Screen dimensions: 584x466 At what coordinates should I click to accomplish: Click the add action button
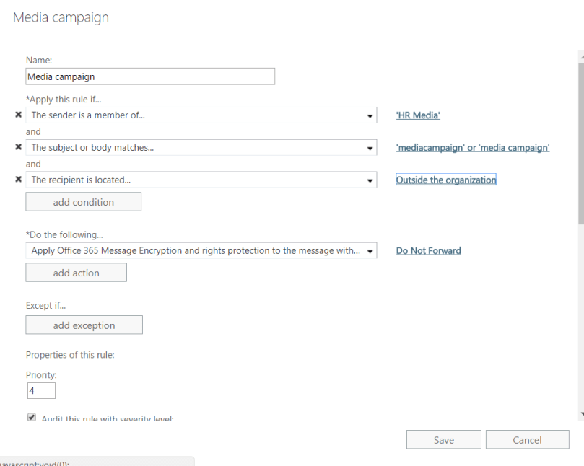pyautogui.click(x=75, y=272)
